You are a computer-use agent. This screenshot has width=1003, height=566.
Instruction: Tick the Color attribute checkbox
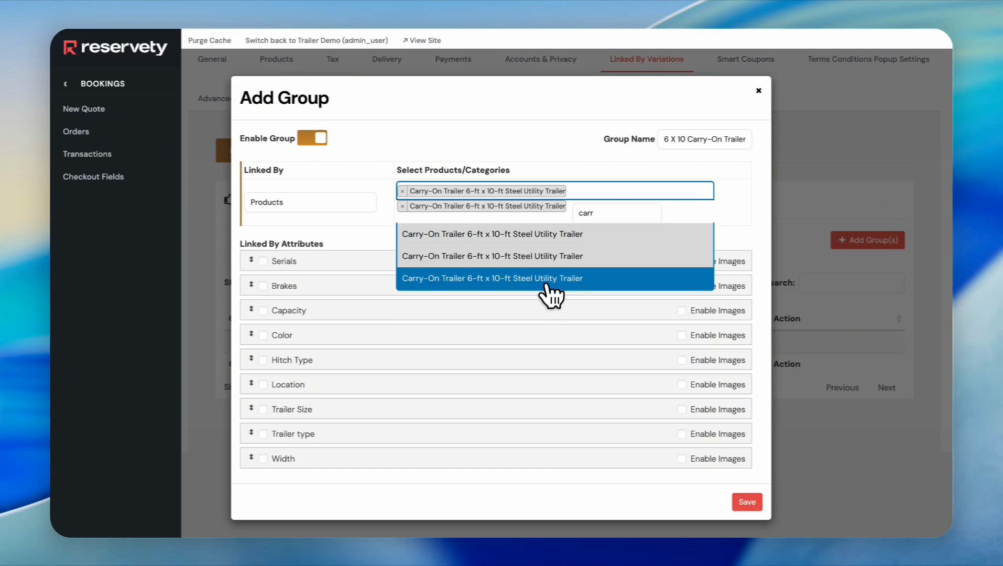(263, 335)
